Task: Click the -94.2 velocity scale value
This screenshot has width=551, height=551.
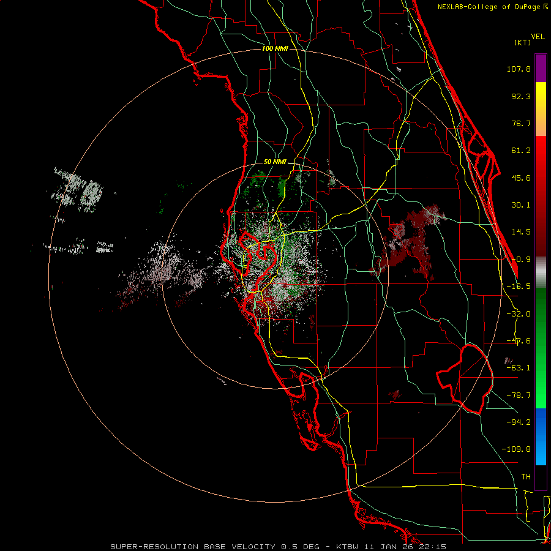Action: [519, 422]
